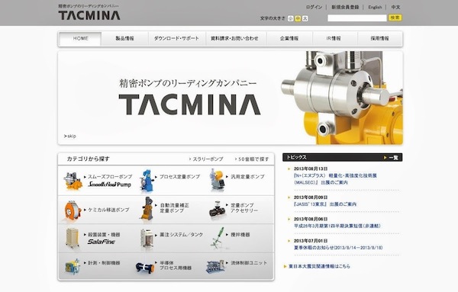Switch the site language to English
This screenshot has width=458, height=292.
tap(375, 8)
